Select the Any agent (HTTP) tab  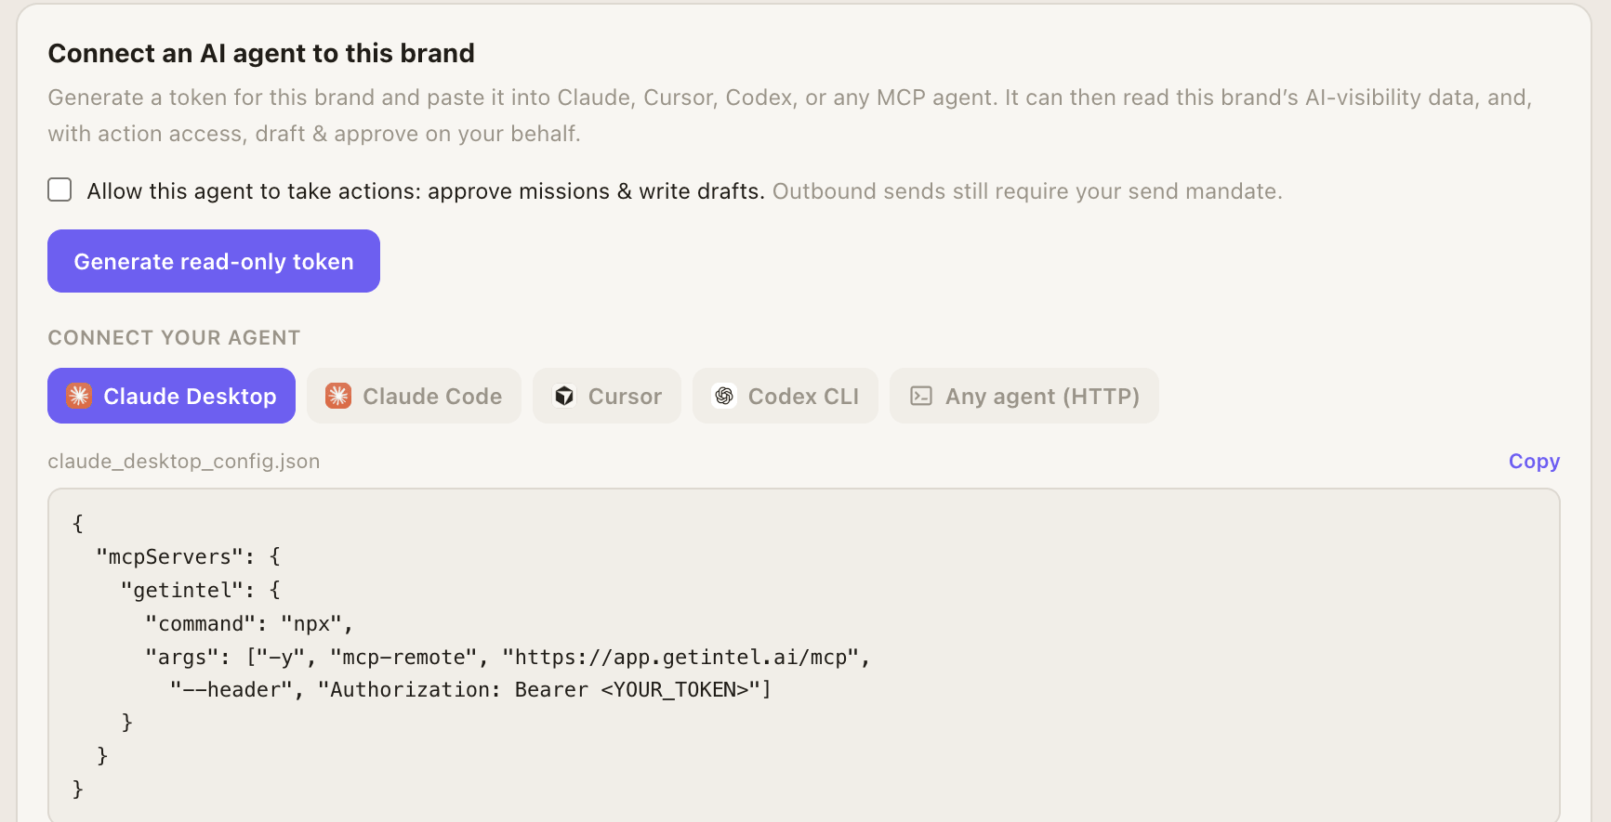point(1024,396)
